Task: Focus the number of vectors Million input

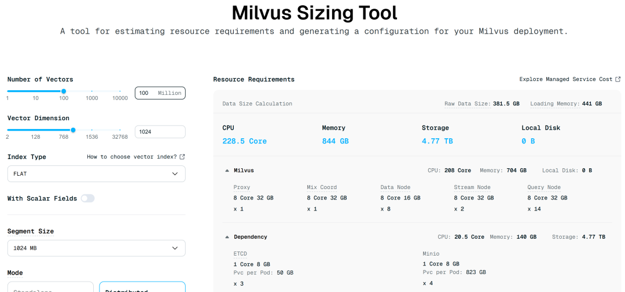Action: (160, 93)
